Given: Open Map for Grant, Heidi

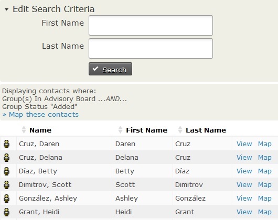Looking at the screenshot, I should coord(265,212).
